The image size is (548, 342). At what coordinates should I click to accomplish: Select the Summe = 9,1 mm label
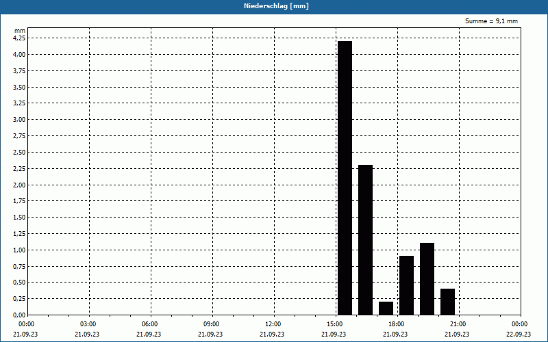[x=491, y=21]
